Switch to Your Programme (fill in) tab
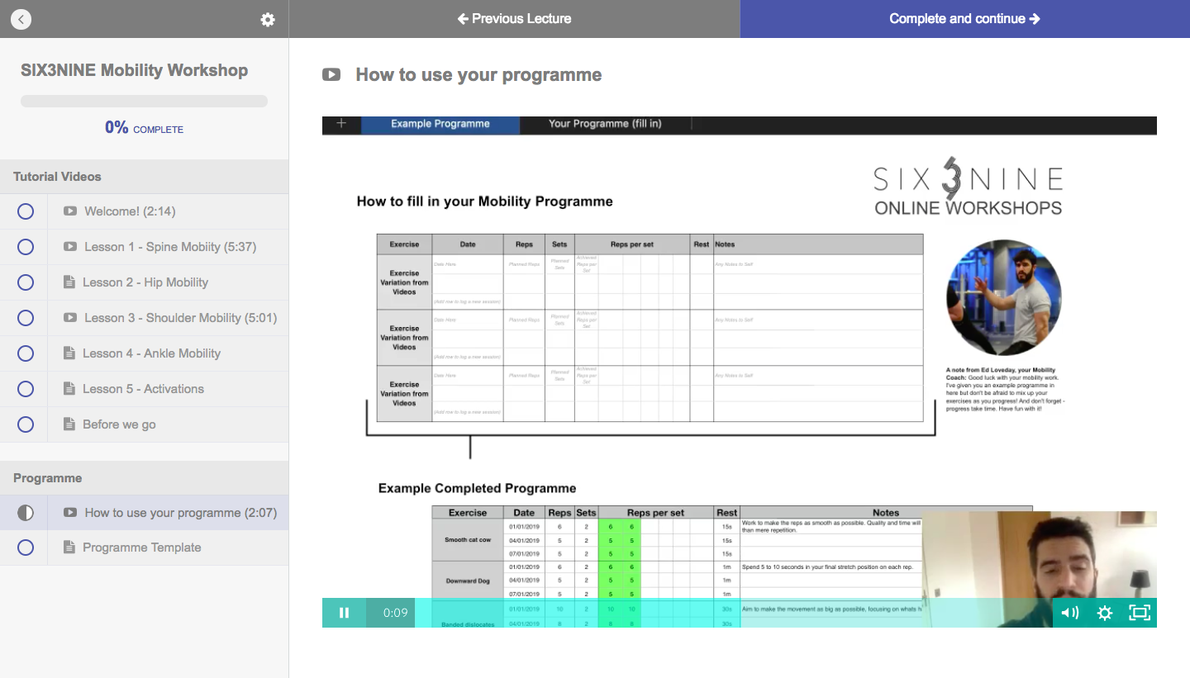This screenshot has width=1190, height=678. pyautogui.click(x=605, y=124)
